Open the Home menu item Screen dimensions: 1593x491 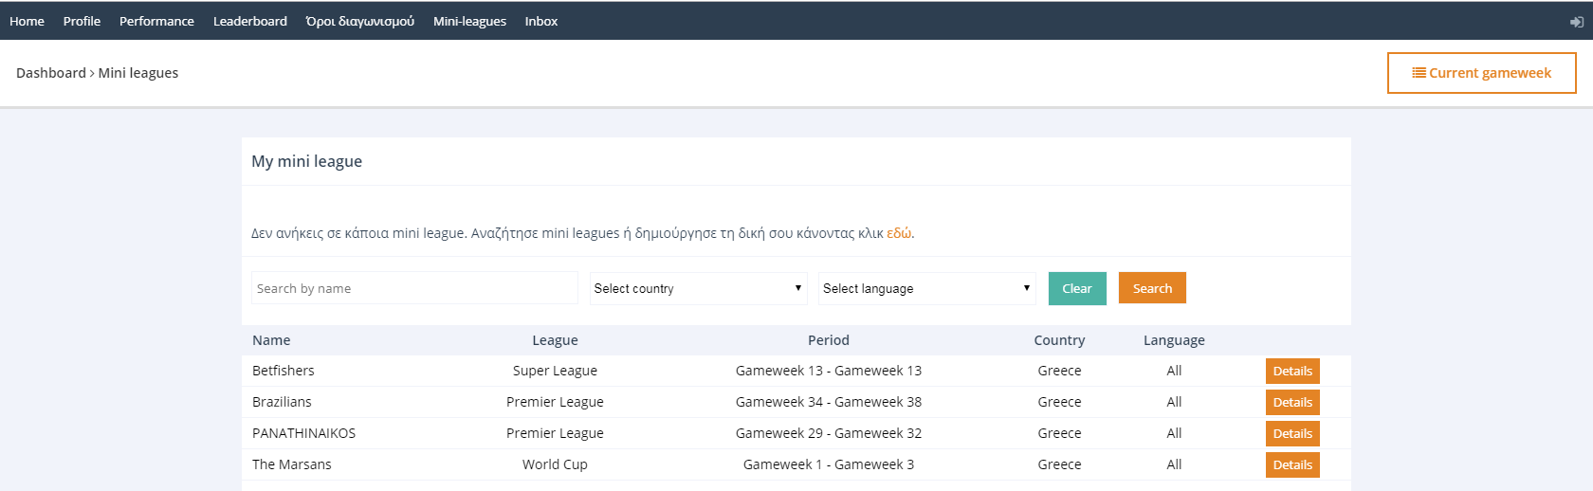[x=27, y=21]
